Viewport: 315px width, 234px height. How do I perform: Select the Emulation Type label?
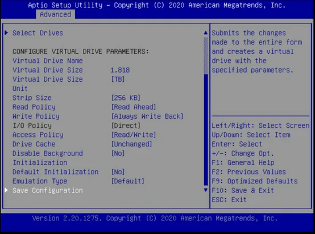(40, 181)
